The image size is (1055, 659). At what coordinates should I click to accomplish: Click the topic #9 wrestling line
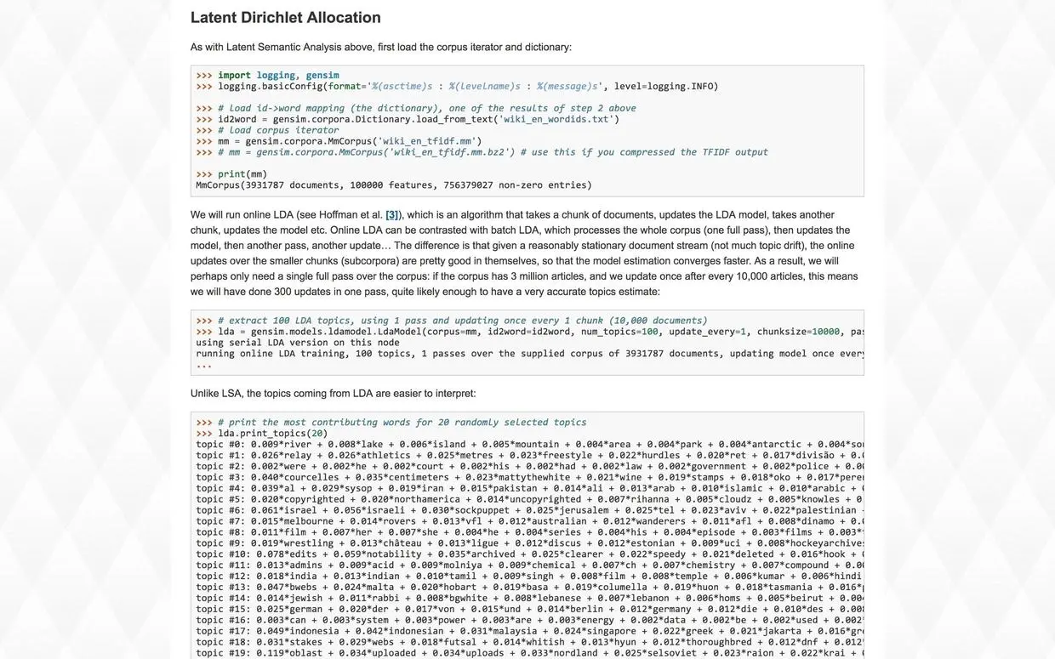(530, 544)
